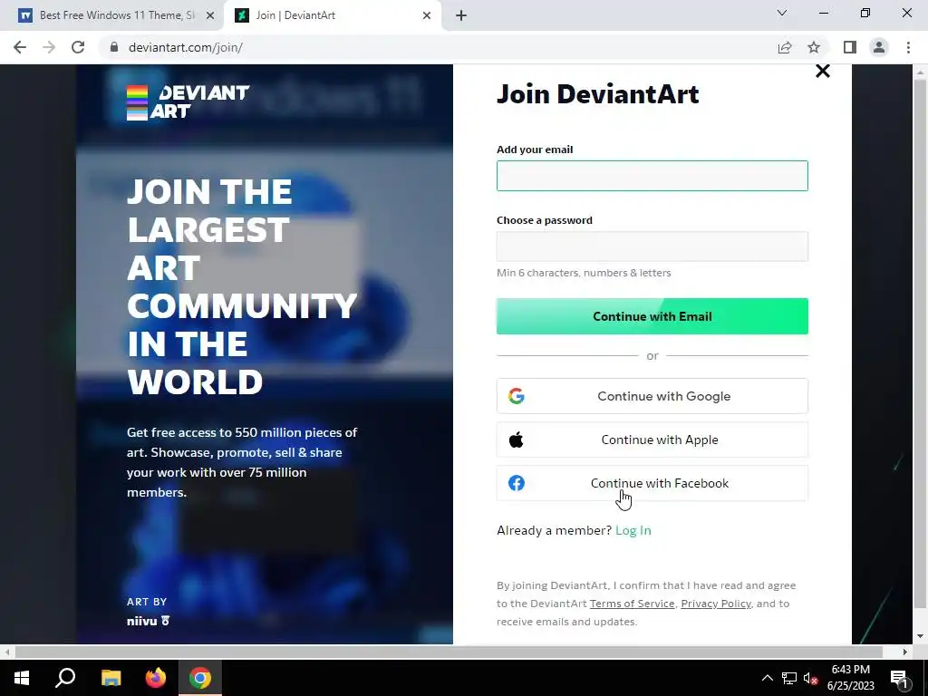Viewport: 928px width, 696px height.
Task: Close the Join DeviantArt dialog
Action: click(x=823, y=71)
